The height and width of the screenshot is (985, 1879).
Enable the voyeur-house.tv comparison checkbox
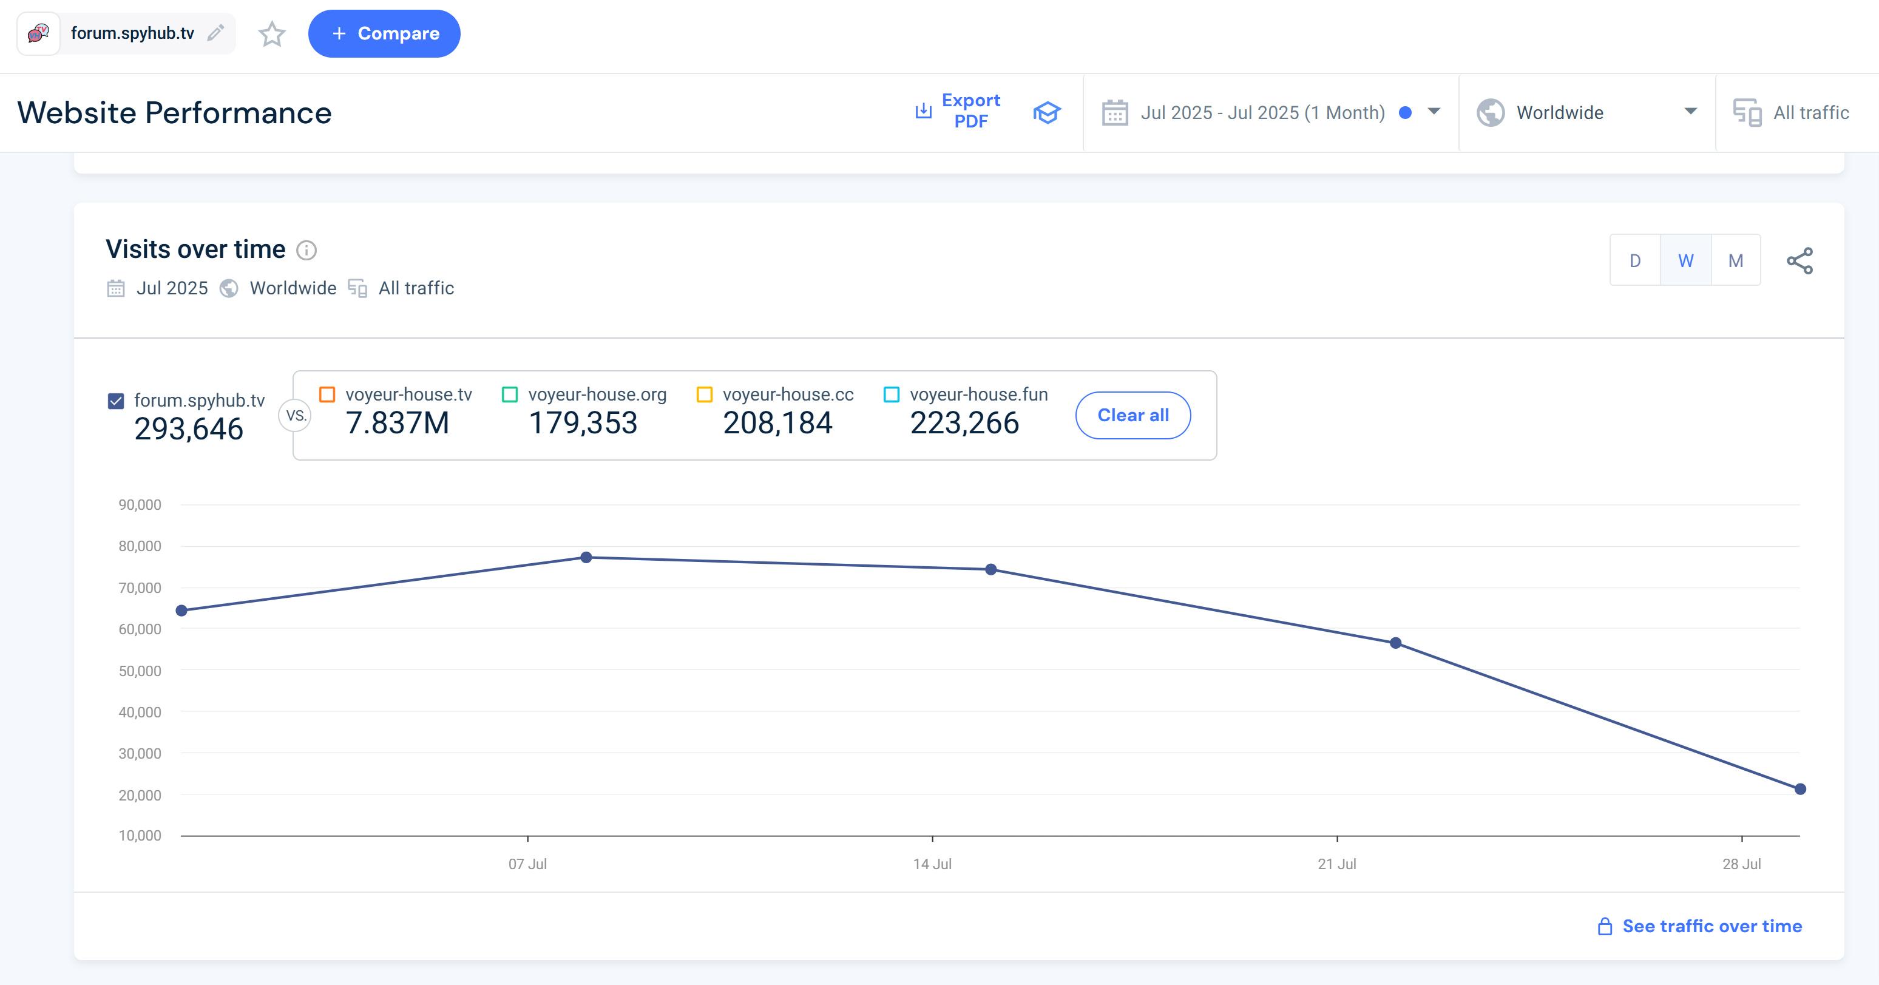[328, 394]
